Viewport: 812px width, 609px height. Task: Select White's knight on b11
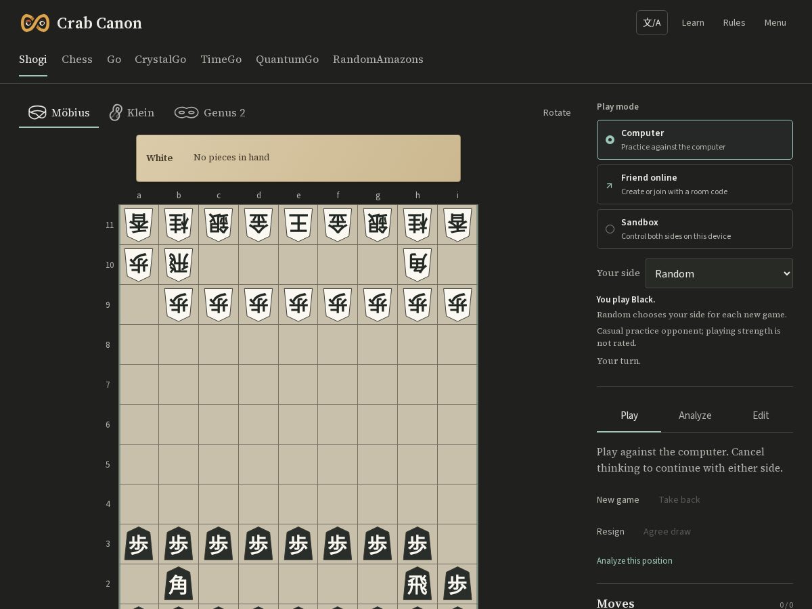point(179,225)
